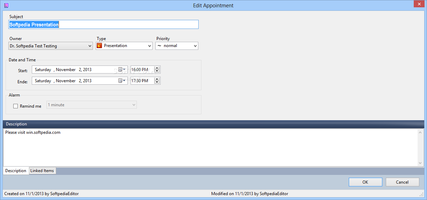This screenshot has width=427, height=200.
Task: Enable the Remind me checkbox
Action: click(x=15, y=106)
